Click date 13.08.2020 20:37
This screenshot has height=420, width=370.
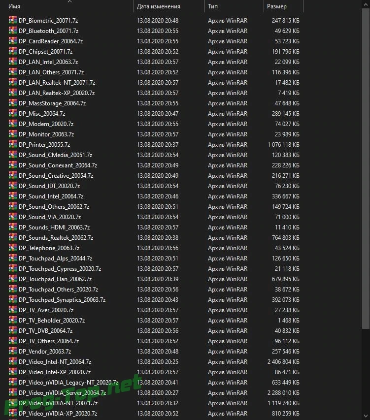click(158, 145)
